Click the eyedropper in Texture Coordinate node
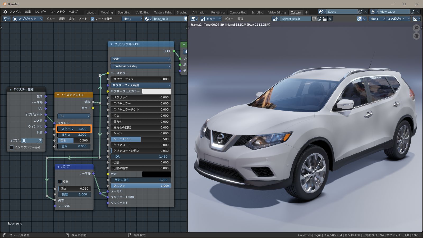 (39, 140)
